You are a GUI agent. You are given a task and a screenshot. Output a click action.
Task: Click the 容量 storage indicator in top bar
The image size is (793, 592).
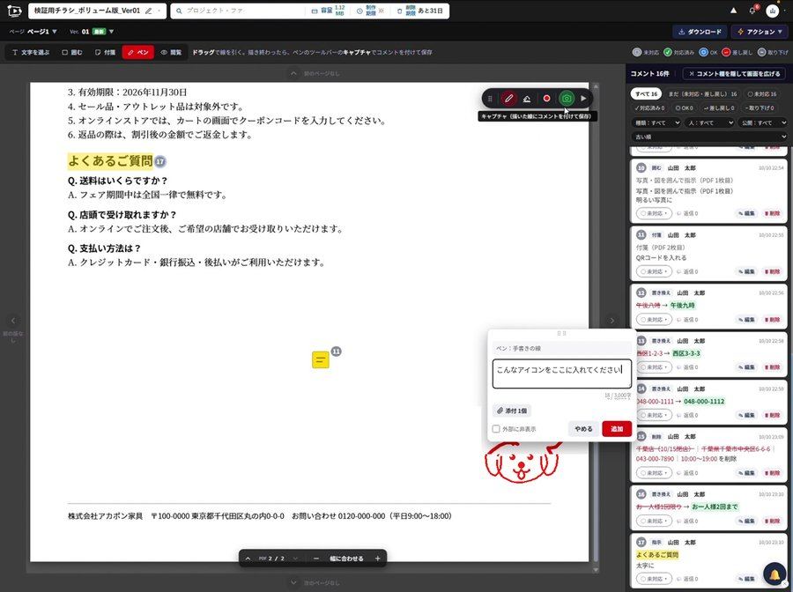(329, 11)
